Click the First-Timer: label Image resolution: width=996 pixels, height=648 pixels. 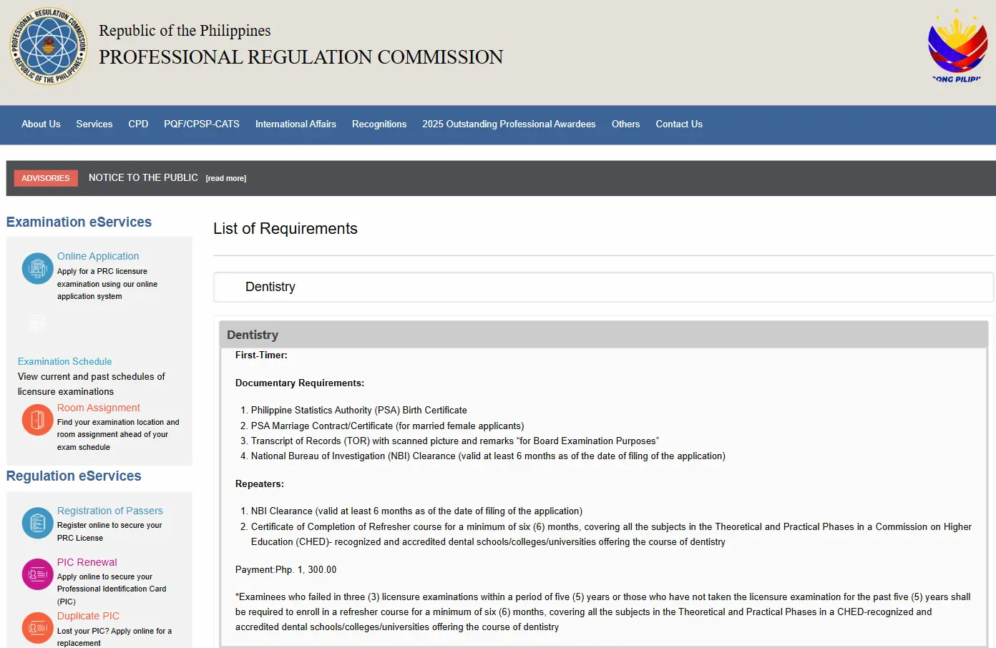pos(261,355)
